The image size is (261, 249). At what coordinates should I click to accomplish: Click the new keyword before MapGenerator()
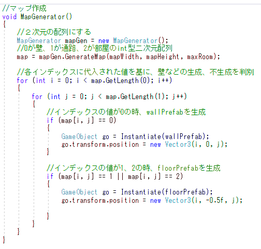(104, 41)
